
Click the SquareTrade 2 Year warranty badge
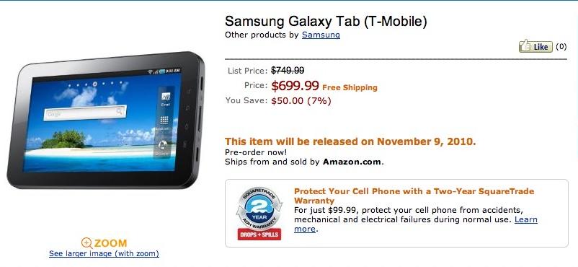coord(259,209)
